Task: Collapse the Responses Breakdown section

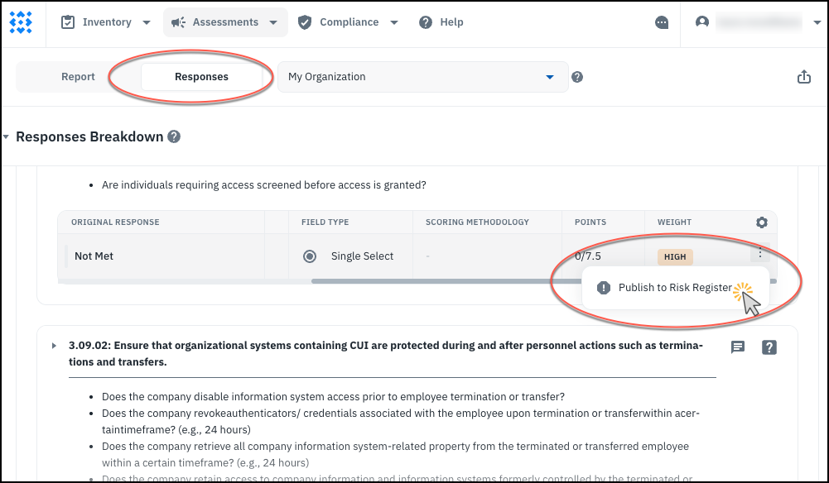Action: coord(7,136)
